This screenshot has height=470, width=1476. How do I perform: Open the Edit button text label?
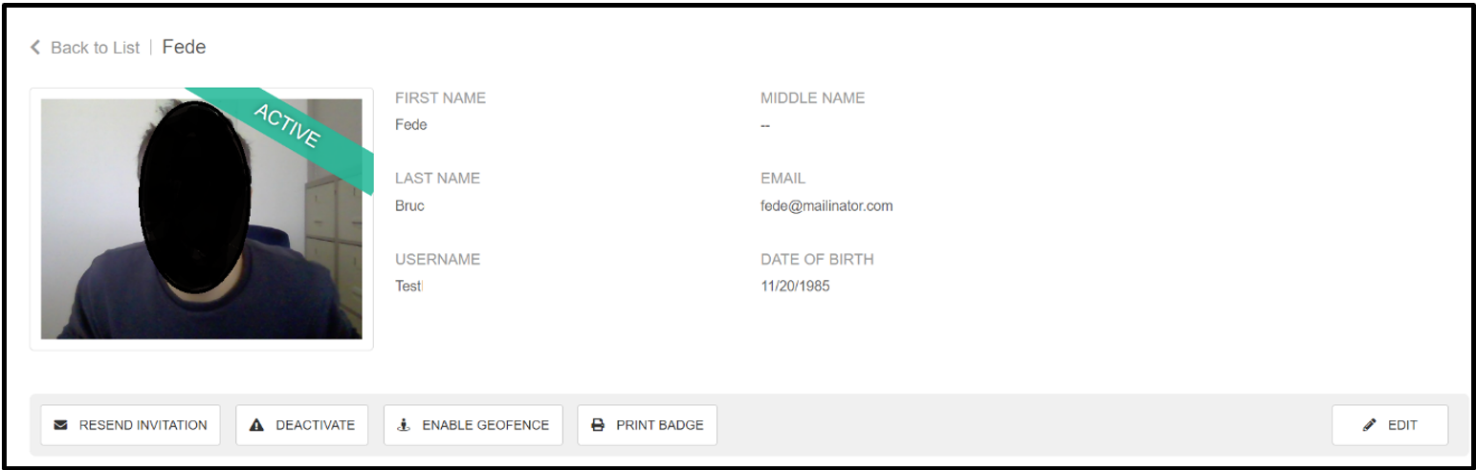click(1402, 425)
